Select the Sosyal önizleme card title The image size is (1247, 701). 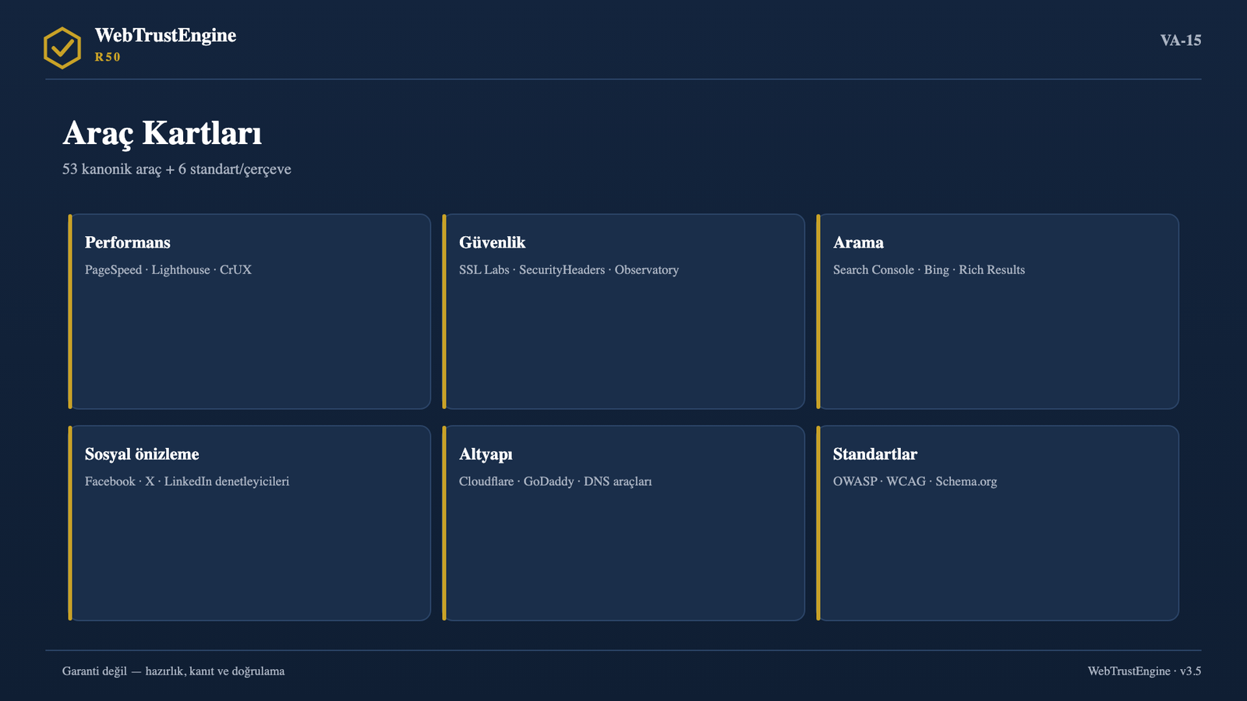pos(142,454)
